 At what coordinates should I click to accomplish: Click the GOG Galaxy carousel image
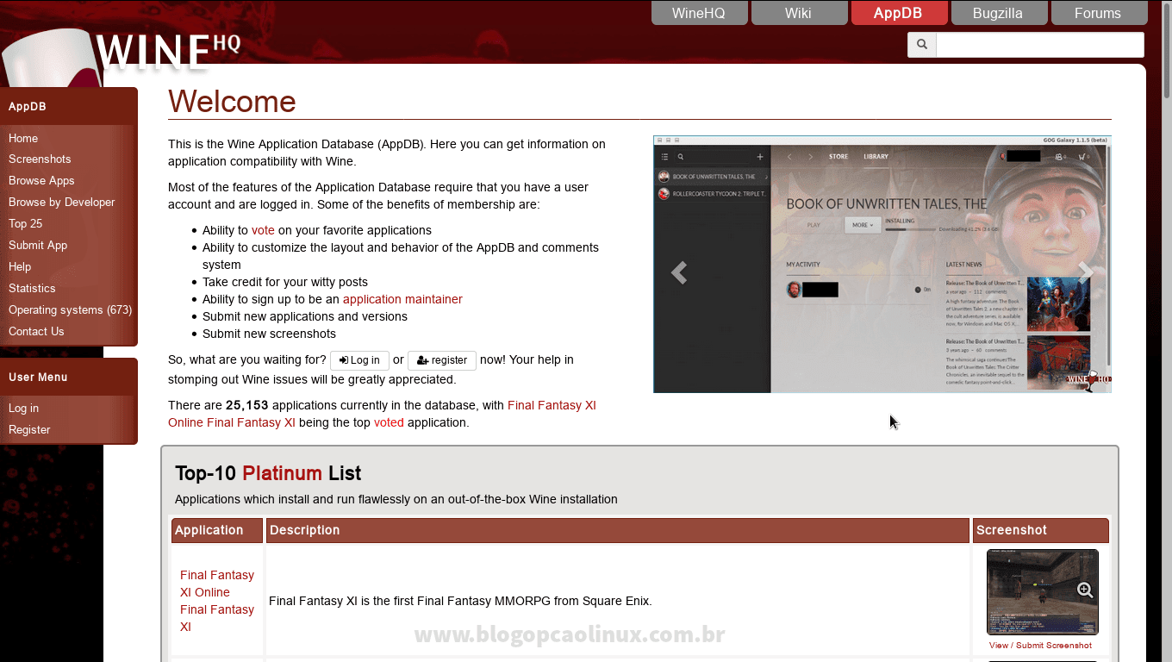point(882,264)
